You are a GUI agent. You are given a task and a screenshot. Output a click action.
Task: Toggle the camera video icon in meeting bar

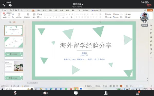point(45,93)
